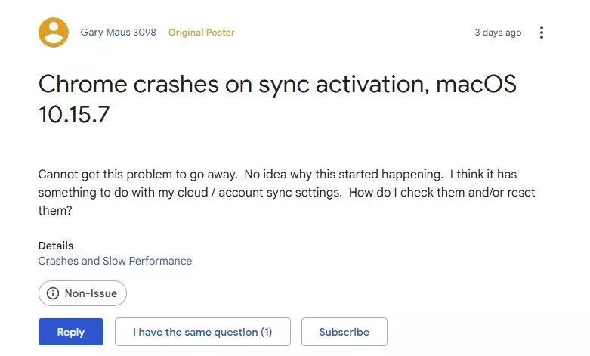Click the Details section heading

tap(56, 246)
